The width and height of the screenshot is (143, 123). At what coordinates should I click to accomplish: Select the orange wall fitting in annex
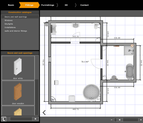point(116,46)
